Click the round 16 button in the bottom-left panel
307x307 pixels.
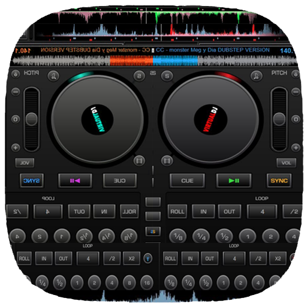pyautogui.click(x=147, y=283)
